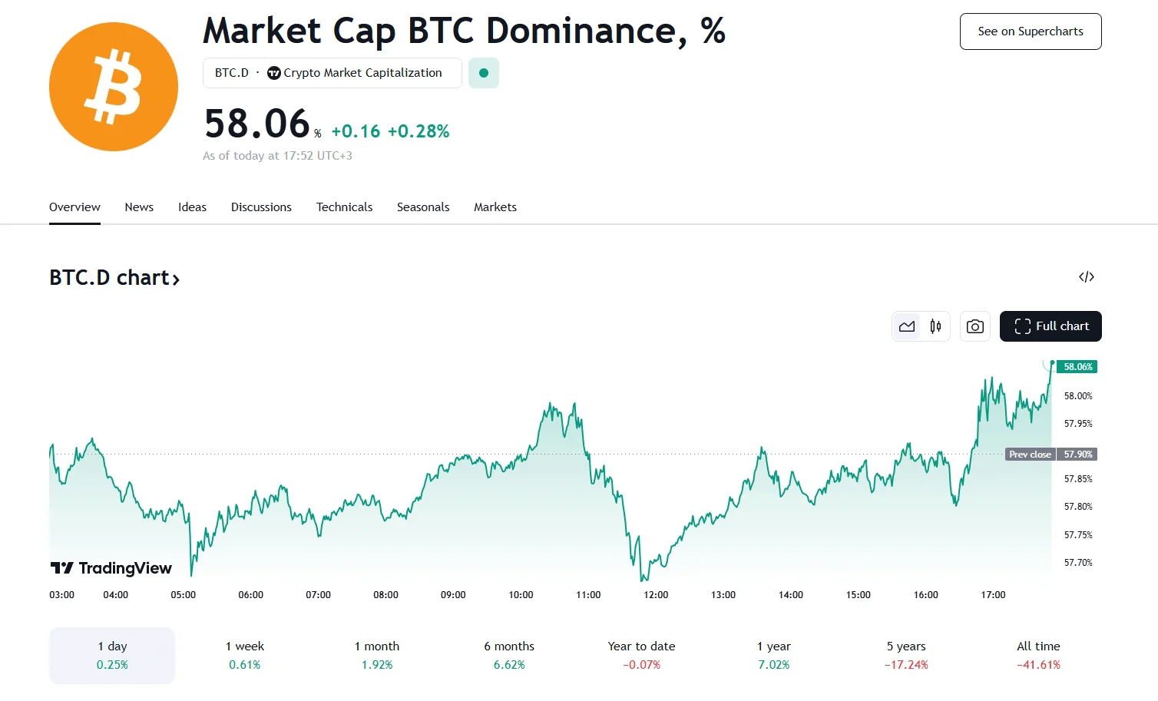The width and height of the screenshot is (1158, 701).
Task: Switch to candlestick chart view
Action: [x=935, y=326]
